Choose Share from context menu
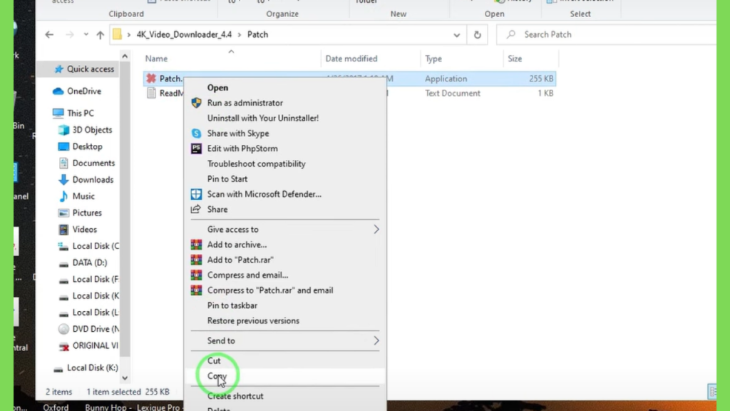The height and width of the screenshot is (411, 730). [217, 210]
